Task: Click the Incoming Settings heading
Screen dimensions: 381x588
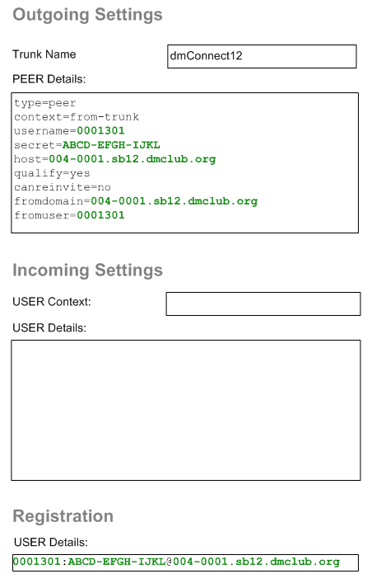Action: point(87,270)
